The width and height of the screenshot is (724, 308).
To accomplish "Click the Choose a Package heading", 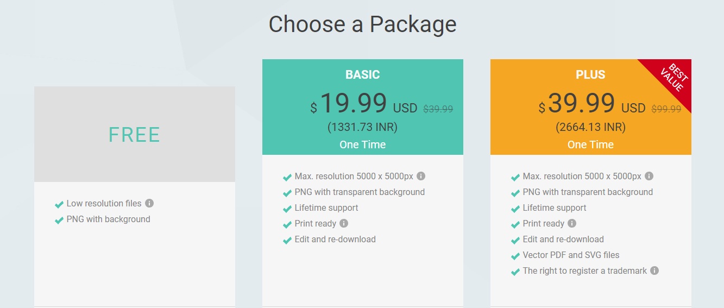I will point(362,24).
